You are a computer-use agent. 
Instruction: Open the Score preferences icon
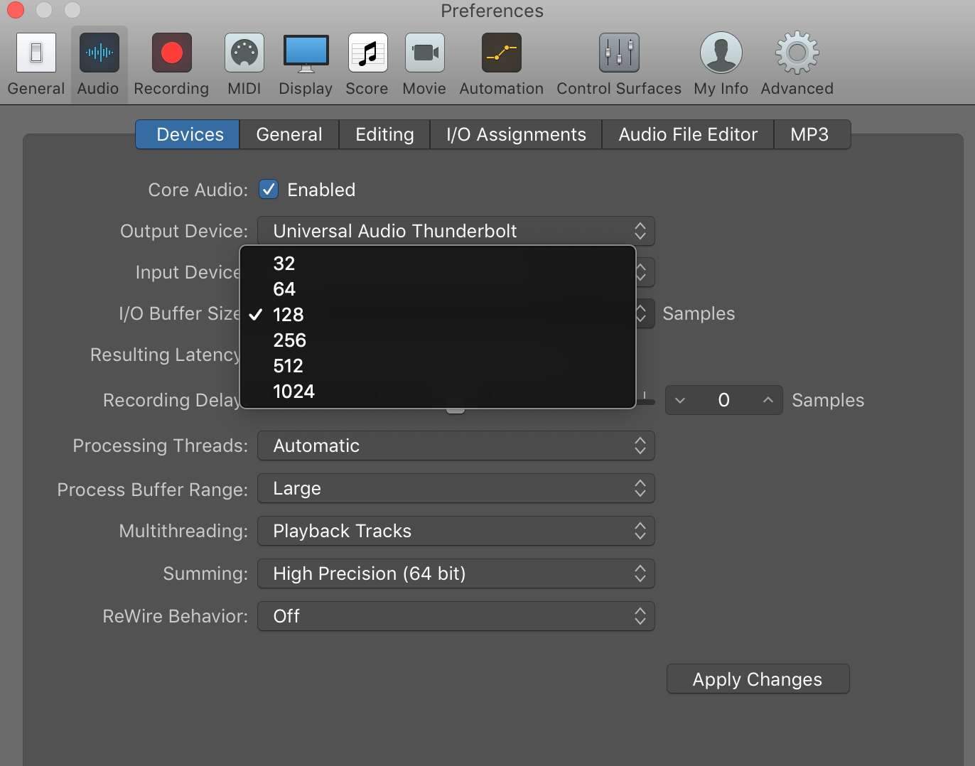tap(367, 53)
